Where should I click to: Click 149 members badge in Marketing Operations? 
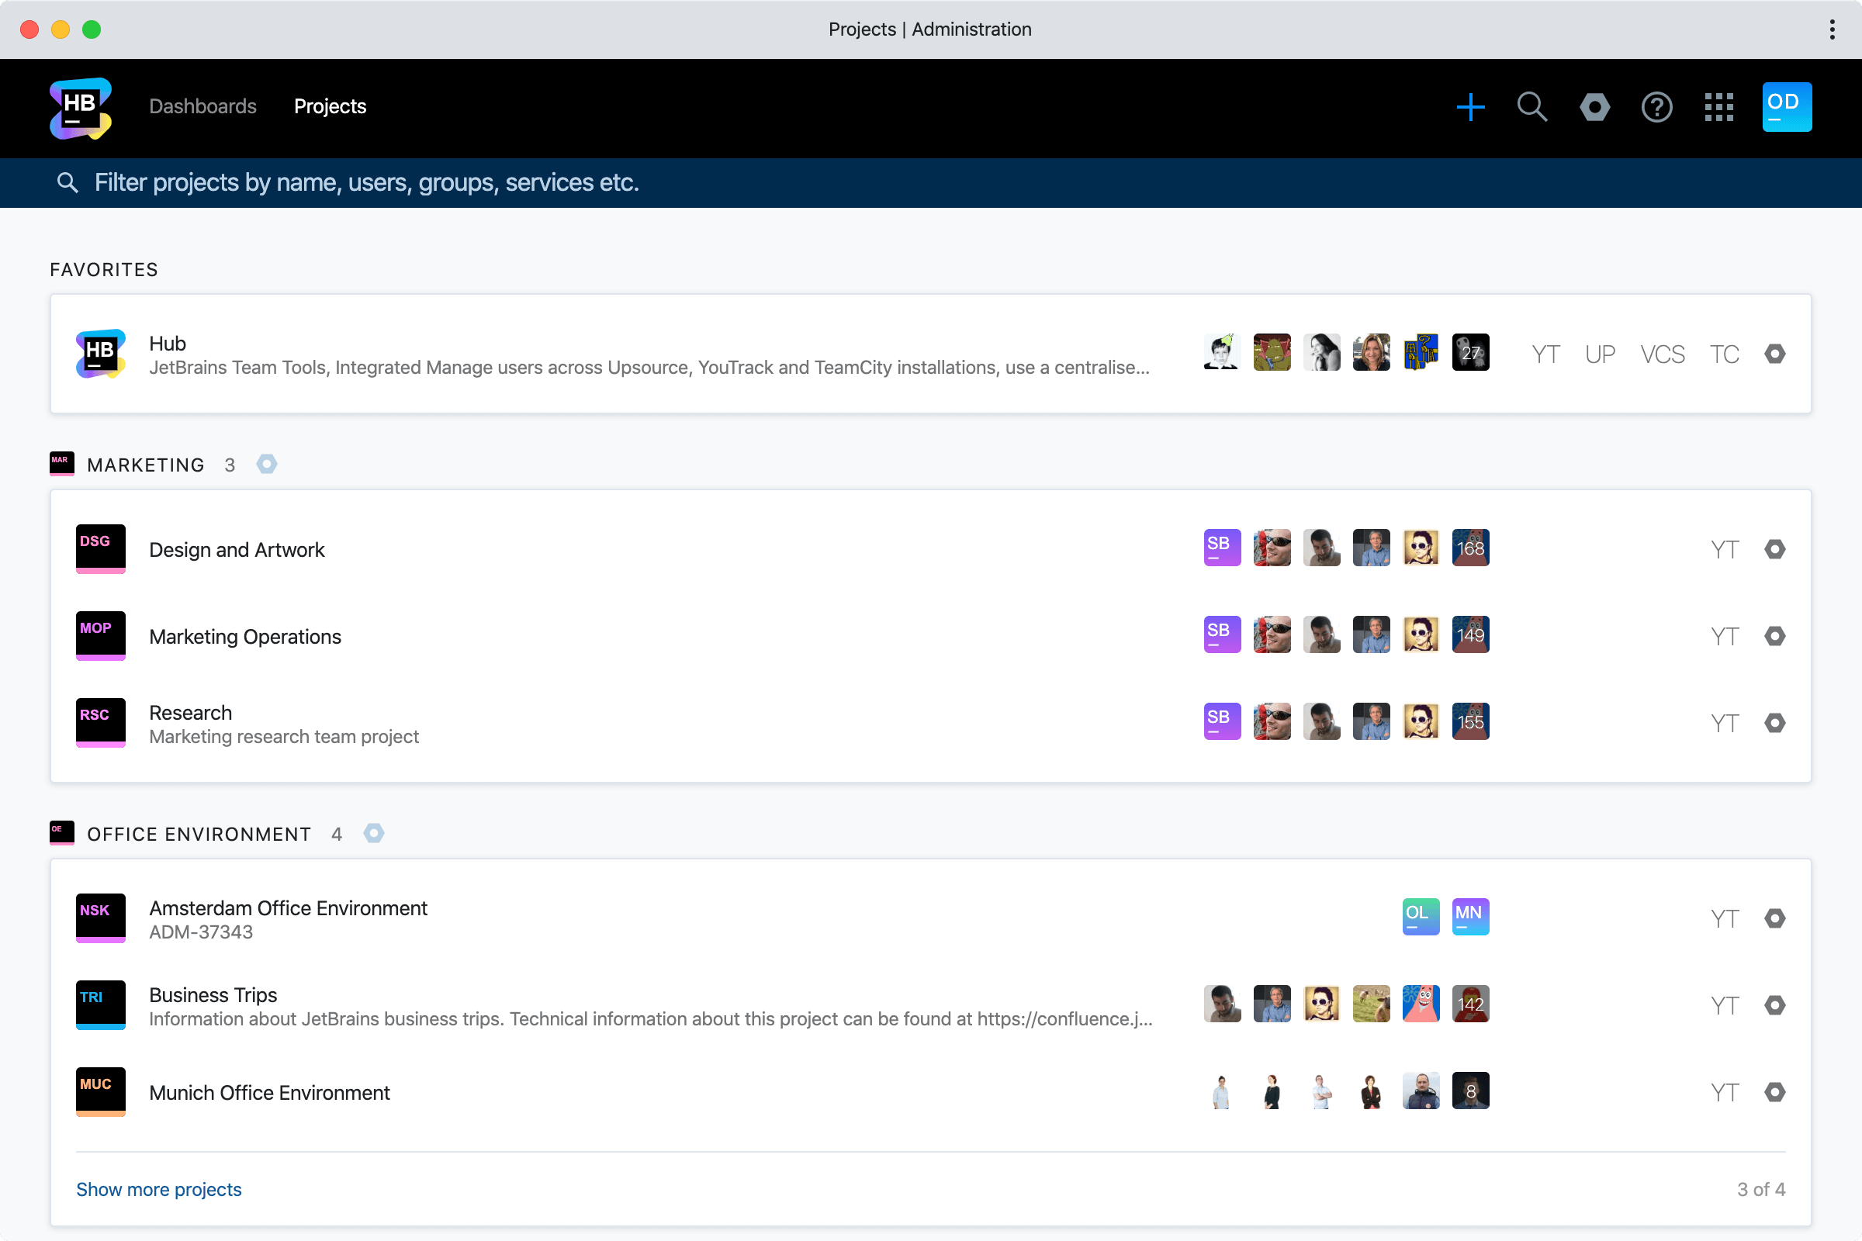(x=1470, y=634)
